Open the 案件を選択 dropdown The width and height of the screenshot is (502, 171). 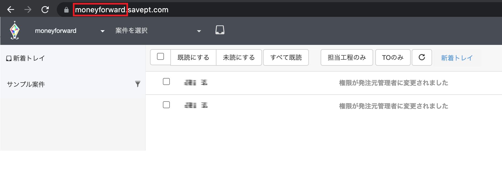pyautogui.click(x=158, y=31)
